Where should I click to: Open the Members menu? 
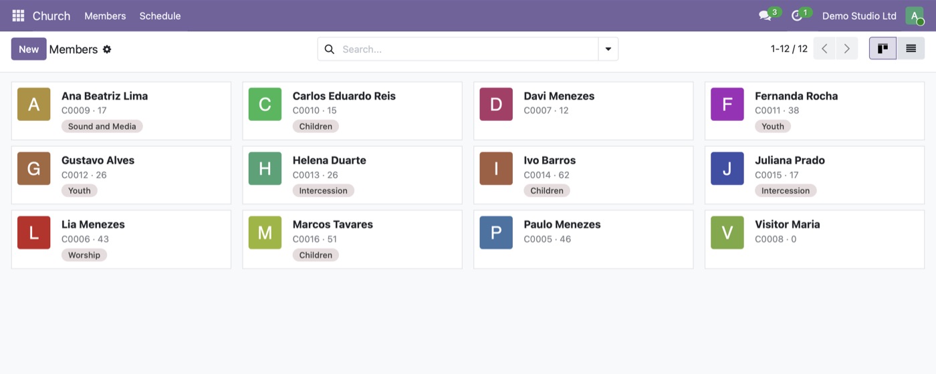(105, 15)
